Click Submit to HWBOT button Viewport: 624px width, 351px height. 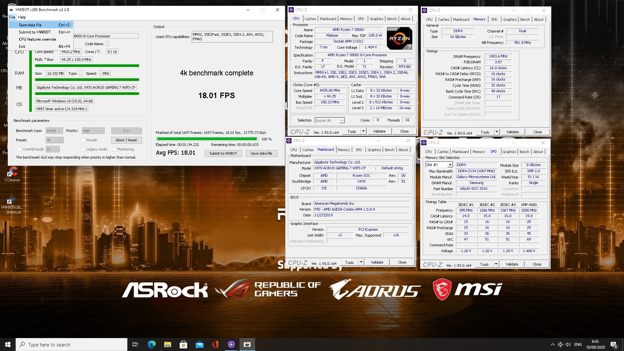223,153
